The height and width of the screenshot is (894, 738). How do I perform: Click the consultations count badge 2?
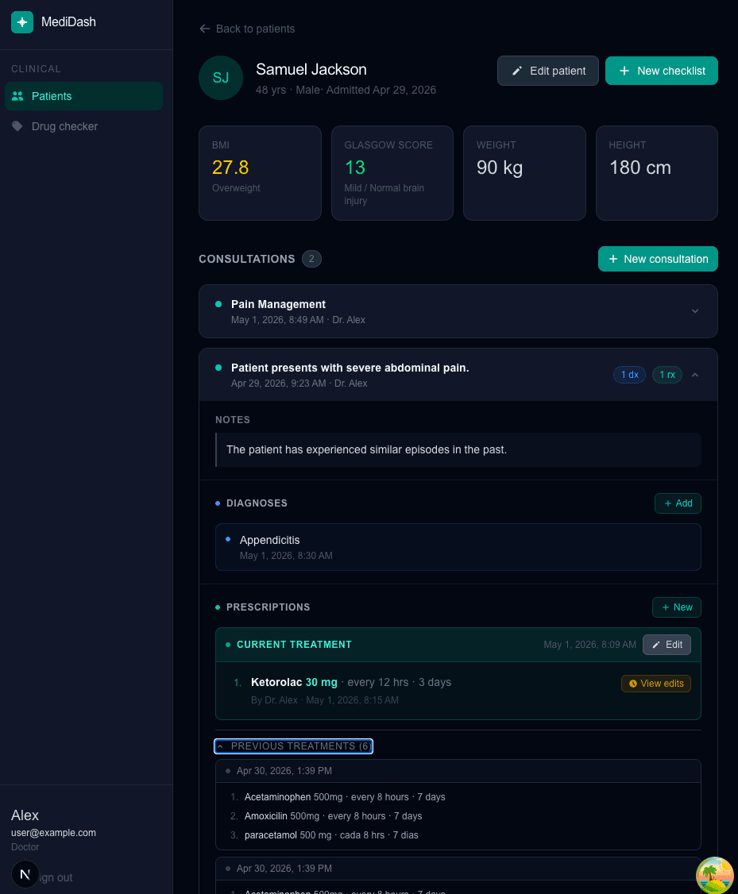(311, 259)
